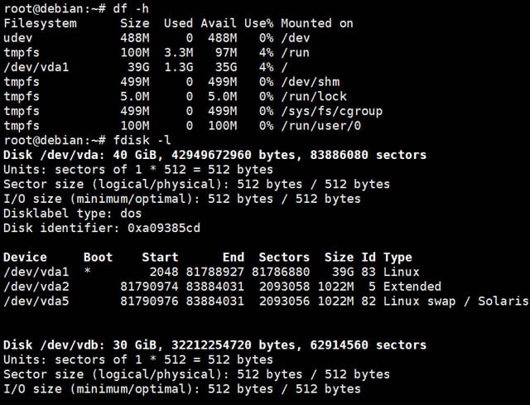Click the 'Linux swap / Solaris' type text
530x405 pixels.
click(455, 301)
